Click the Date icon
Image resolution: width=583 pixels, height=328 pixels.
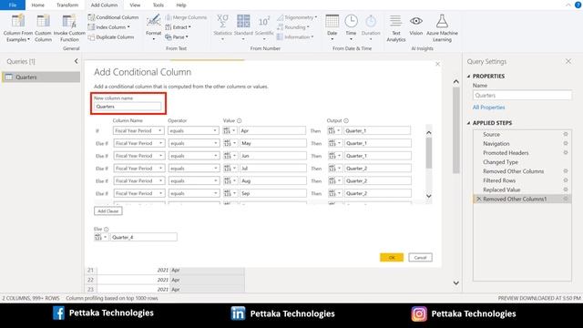pos(332,22)
